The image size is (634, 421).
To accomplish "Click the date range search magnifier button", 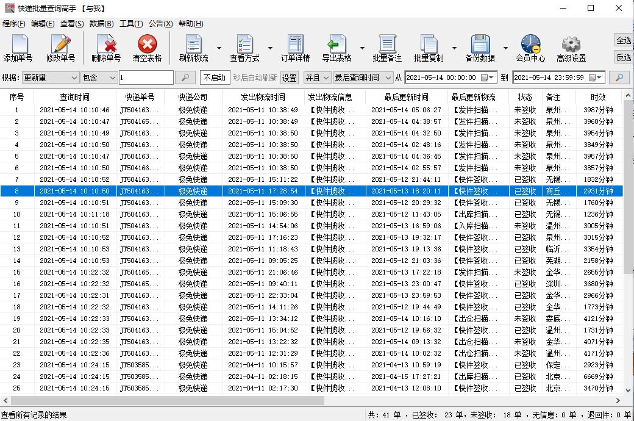I will tap(619, 77).
